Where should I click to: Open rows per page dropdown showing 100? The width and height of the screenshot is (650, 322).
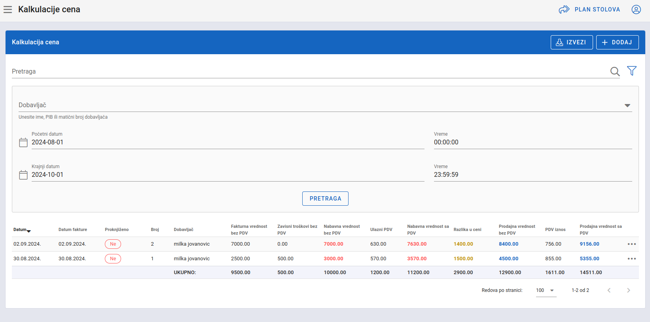pos(546,290)
